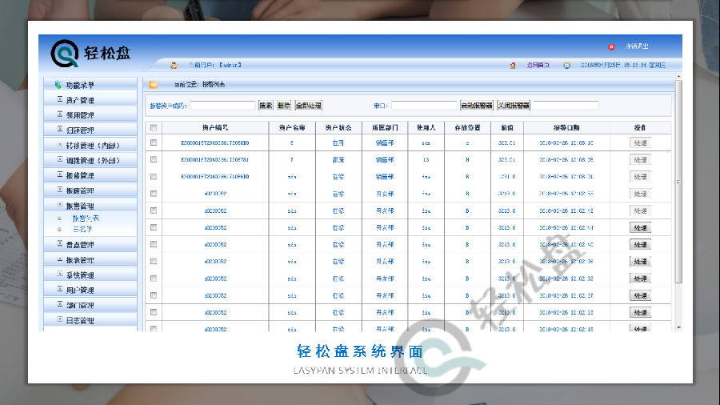Open the 白名单 submenu item
Viewport: 720px width, 405px height.
point(82,229)
